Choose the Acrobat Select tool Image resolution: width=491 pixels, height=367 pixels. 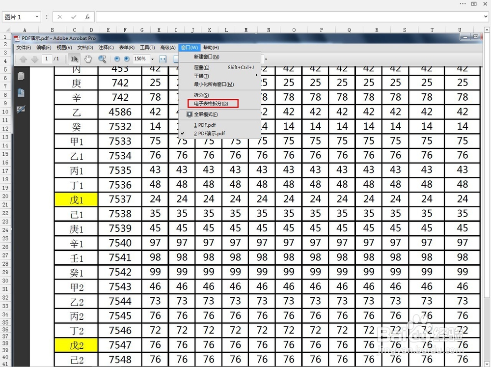(x=75, y=59)
